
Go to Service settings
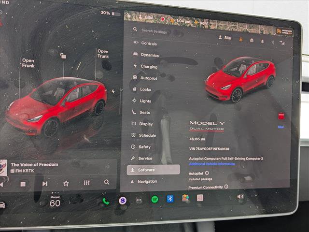141,158
